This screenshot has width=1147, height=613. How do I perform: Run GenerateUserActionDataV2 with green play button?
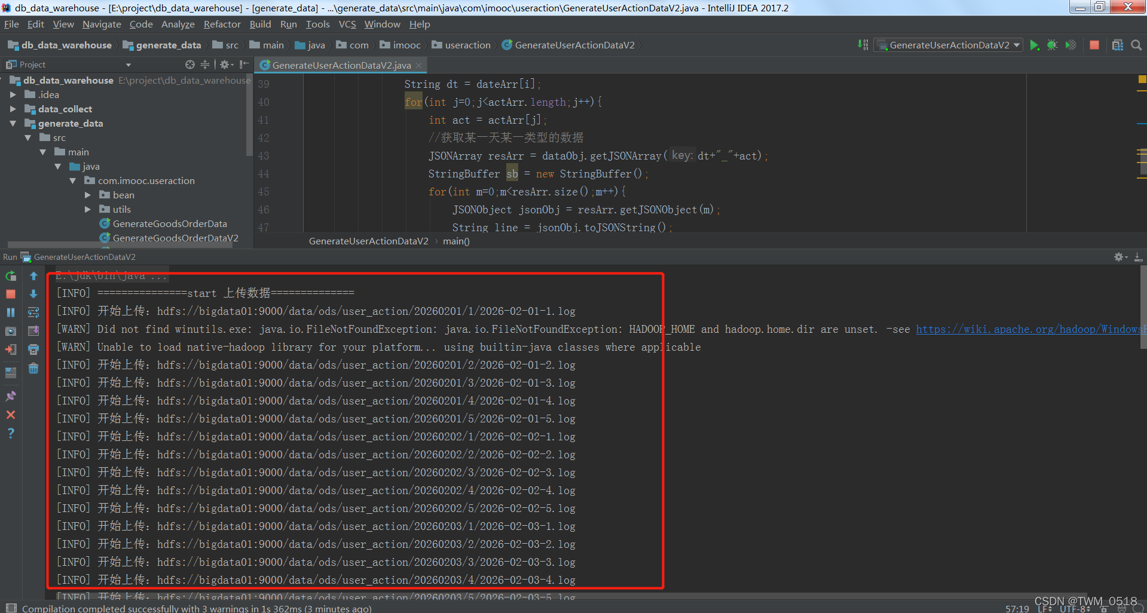coord(1035,45)
